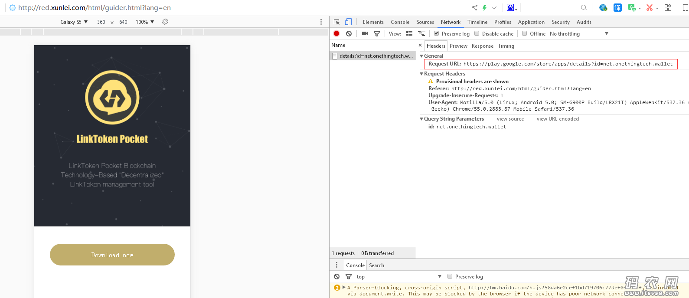Image resolution: width=689 pixels, height=298 pixels.
Task: Click the clear console icon
Action: pos(337,276)
